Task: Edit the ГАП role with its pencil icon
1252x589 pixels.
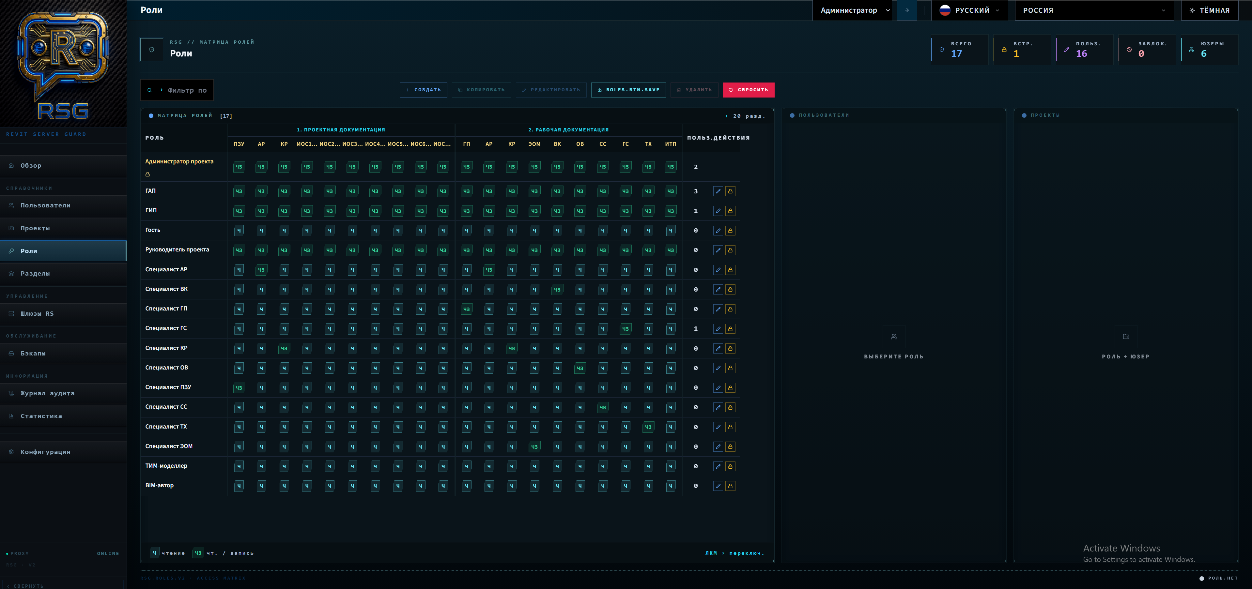Action: (x=719, y=191)
